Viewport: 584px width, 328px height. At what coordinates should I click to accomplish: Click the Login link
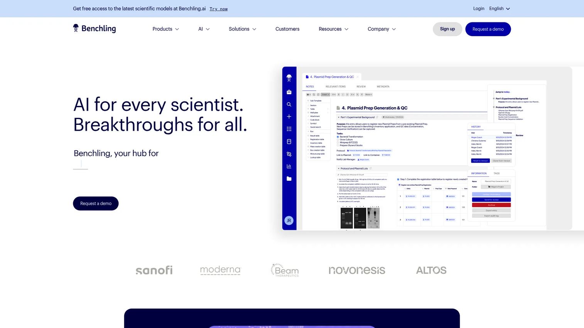[x=479, y=8]
